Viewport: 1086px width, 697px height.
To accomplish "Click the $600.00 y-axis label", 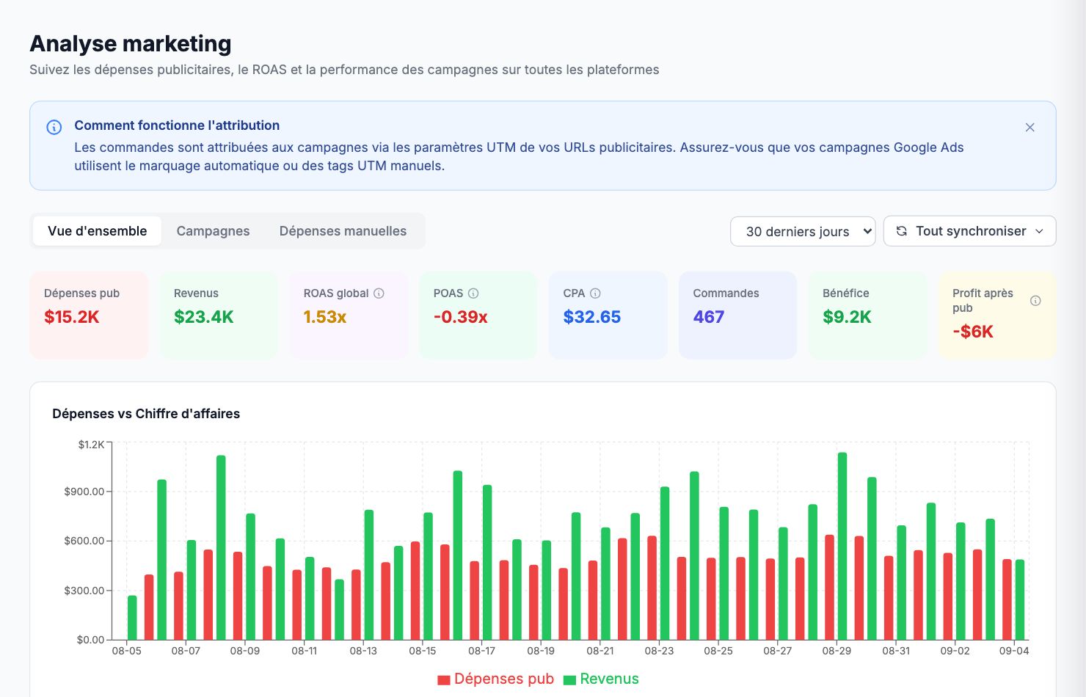I will pos(84,541).
